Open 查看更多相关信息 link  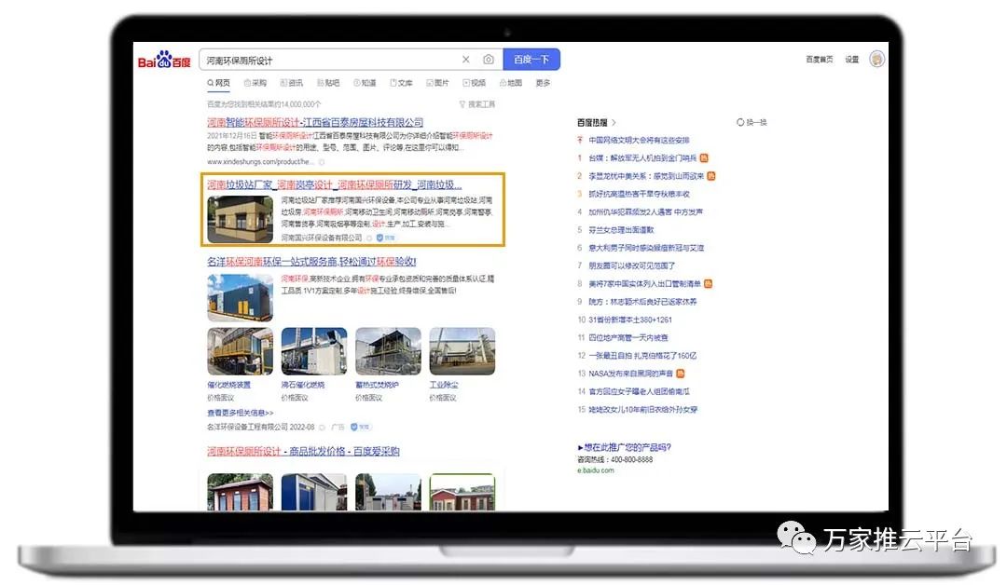[x=240, y=412]
